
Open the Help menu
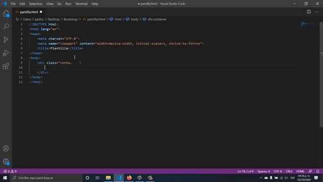point(95,4)
